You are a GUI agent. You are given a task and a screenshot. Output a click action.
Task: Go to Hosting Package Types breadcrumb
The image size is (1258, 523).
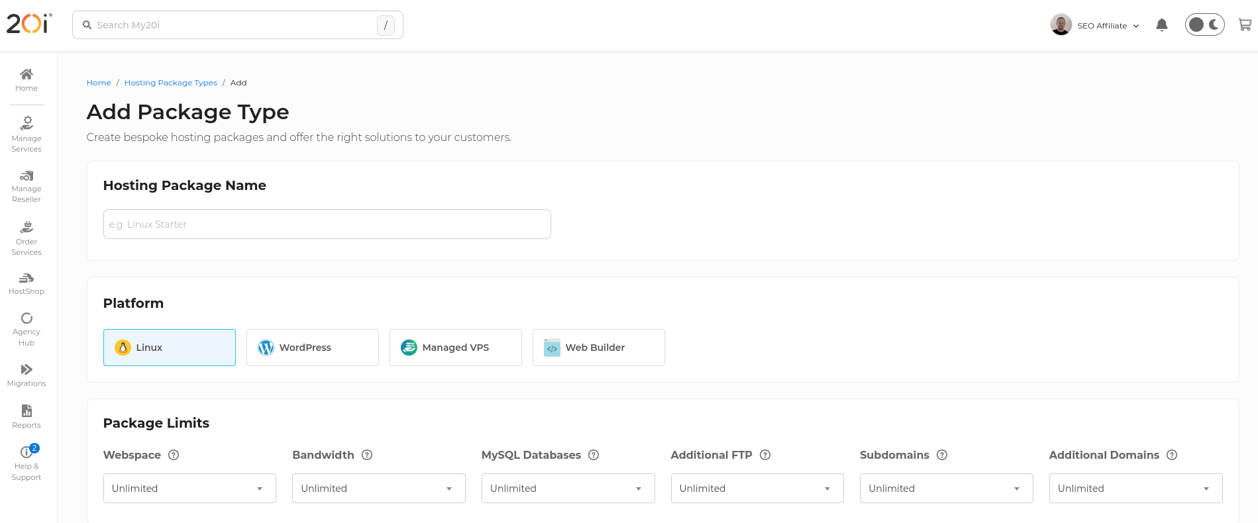tap(171, 83)
